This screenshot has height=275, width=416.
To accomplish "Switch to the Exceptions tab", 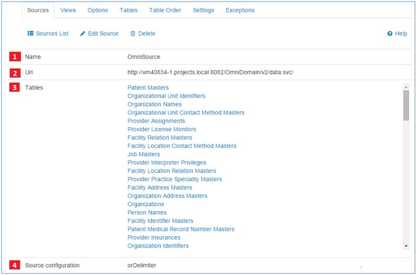I will click(x=240, y=10).
